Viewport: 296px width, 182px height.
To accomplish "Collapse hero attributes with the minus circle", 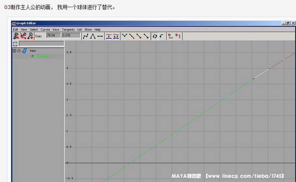I will 19,51.
